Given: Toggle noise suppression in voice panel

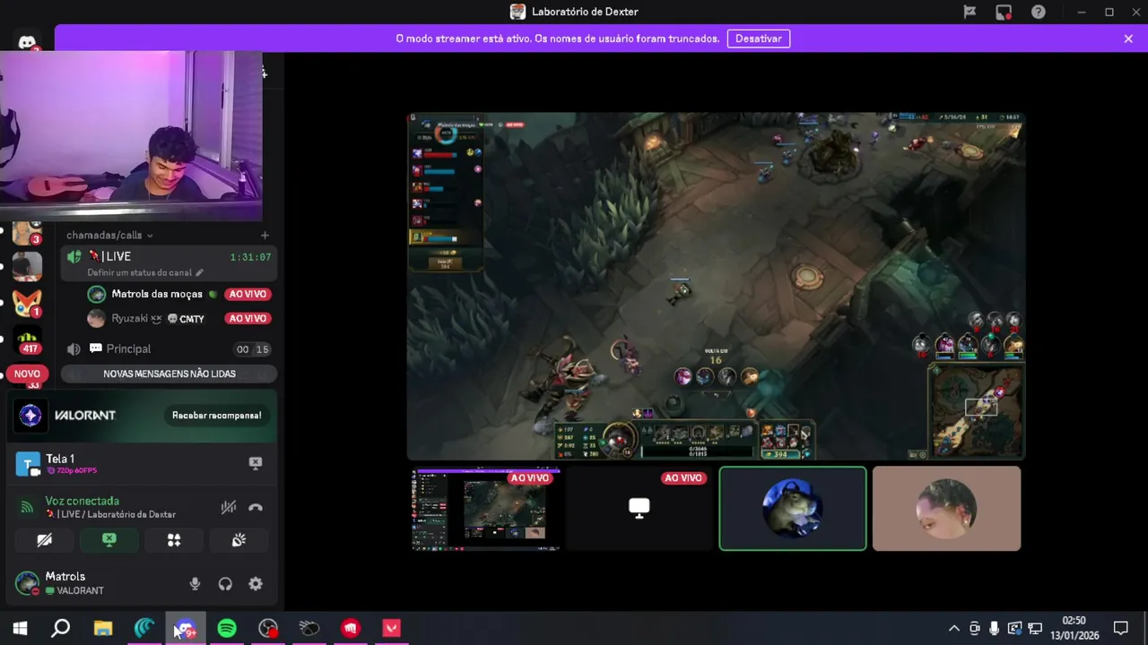Looking at the screenshot, I should click(x=229, y=507).
